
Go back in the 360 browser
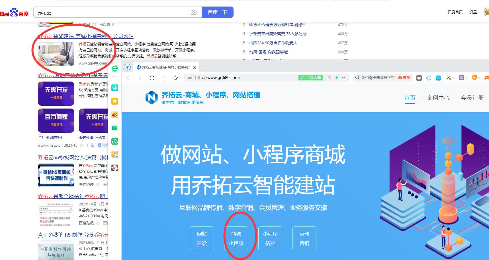(x=128, y=78)
